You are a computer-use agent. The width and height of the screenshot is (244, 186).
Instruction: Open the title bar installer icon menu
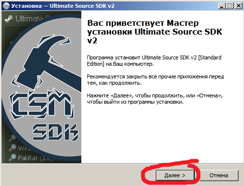(x=6, y=6)
